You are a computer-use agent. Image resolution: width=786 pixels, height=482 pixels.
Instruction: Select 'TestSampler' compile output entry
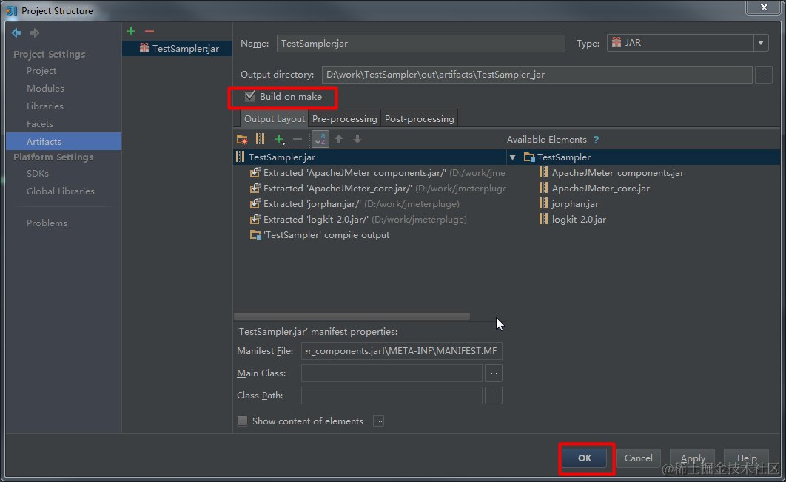pos(320,235)
